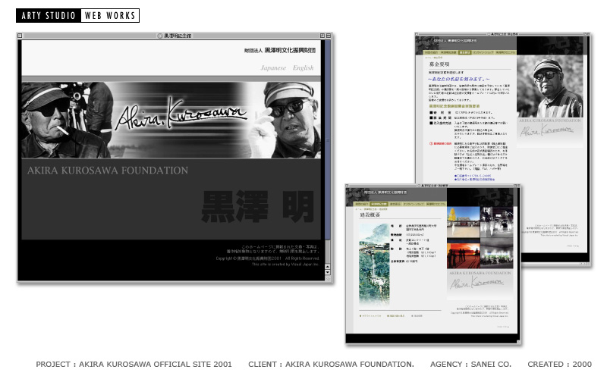This screenshot has height=379, width=607.
Task: Close the main Kurosawa browser window
Action: (x=20, y=36)
